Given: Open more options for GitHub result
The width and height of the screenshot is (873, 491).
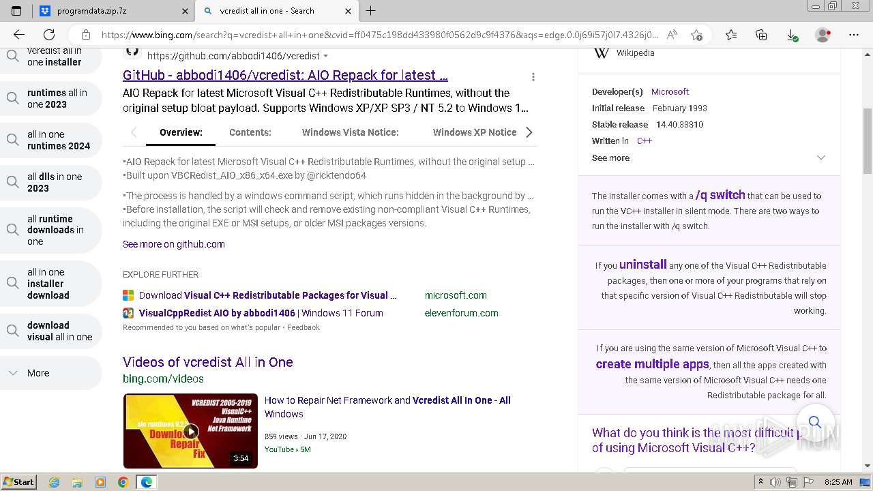Looking at the screenshot, I should [533, 77].
